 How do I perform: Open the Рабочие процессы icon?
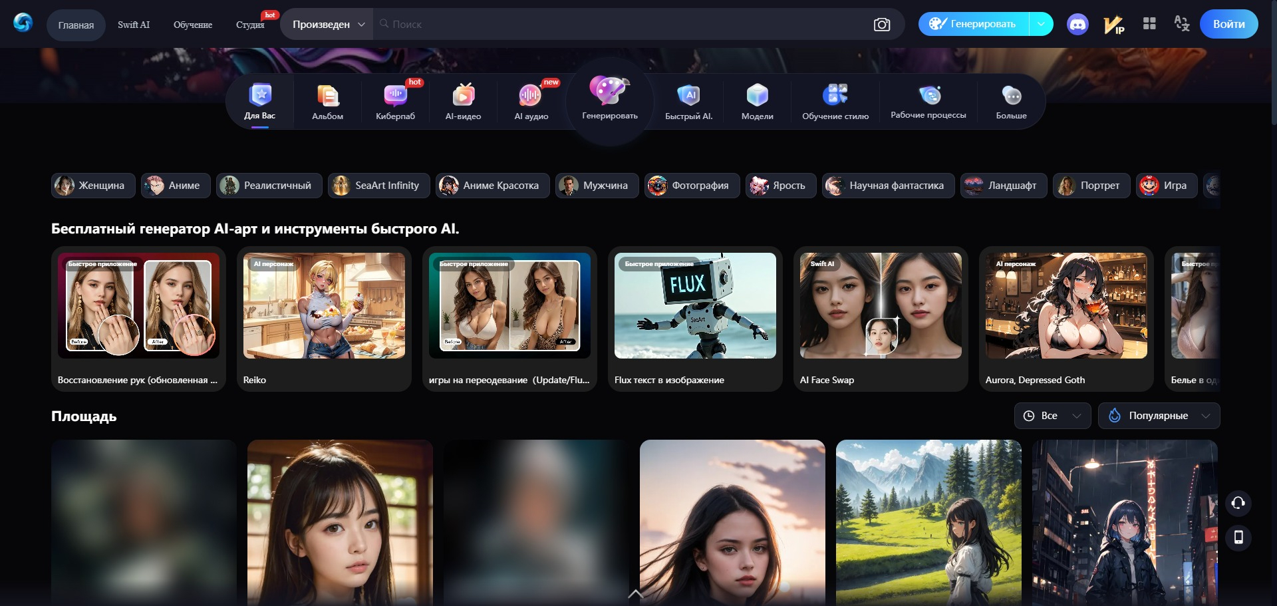929,95
